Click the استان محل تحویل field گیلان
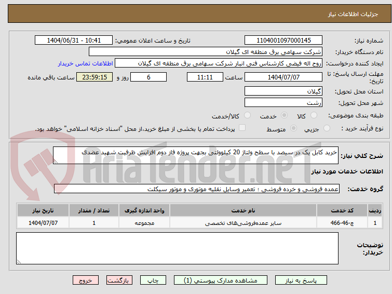The height and width of the screenshot is (294, 392). 283,91
